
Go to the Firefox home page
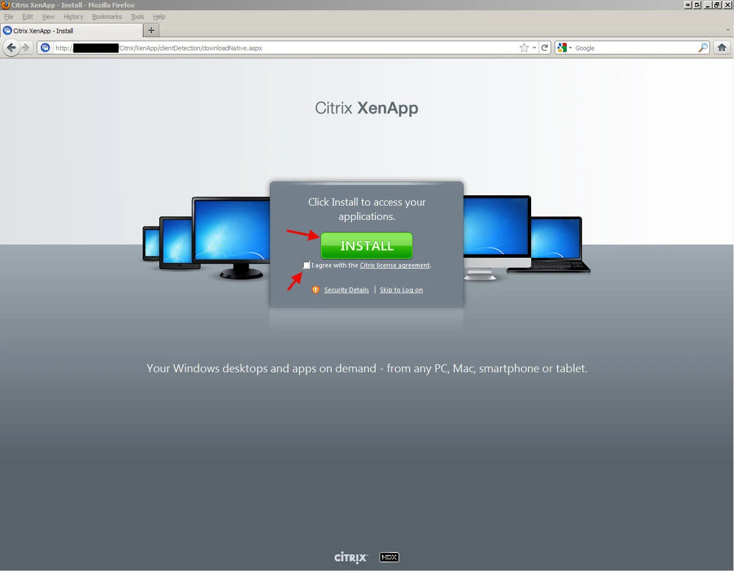pyautogui.click(x=722, y=48)
